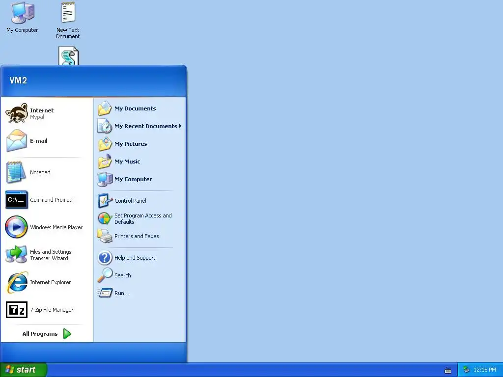This screenshot has height=377, width=503.
Task: Open Printers and Faxes icon
Action: (x=105, y=236)
